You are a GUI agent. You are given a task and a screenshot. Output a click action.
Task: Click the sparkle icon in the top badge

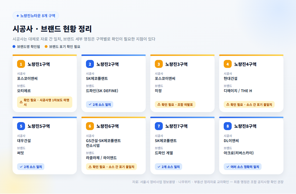click(18, 16)
